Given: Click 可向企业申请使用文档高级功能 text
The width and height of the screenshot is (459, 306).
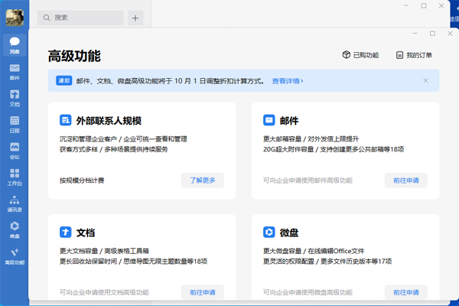Looking at the screenshot, I should (104, 292).
